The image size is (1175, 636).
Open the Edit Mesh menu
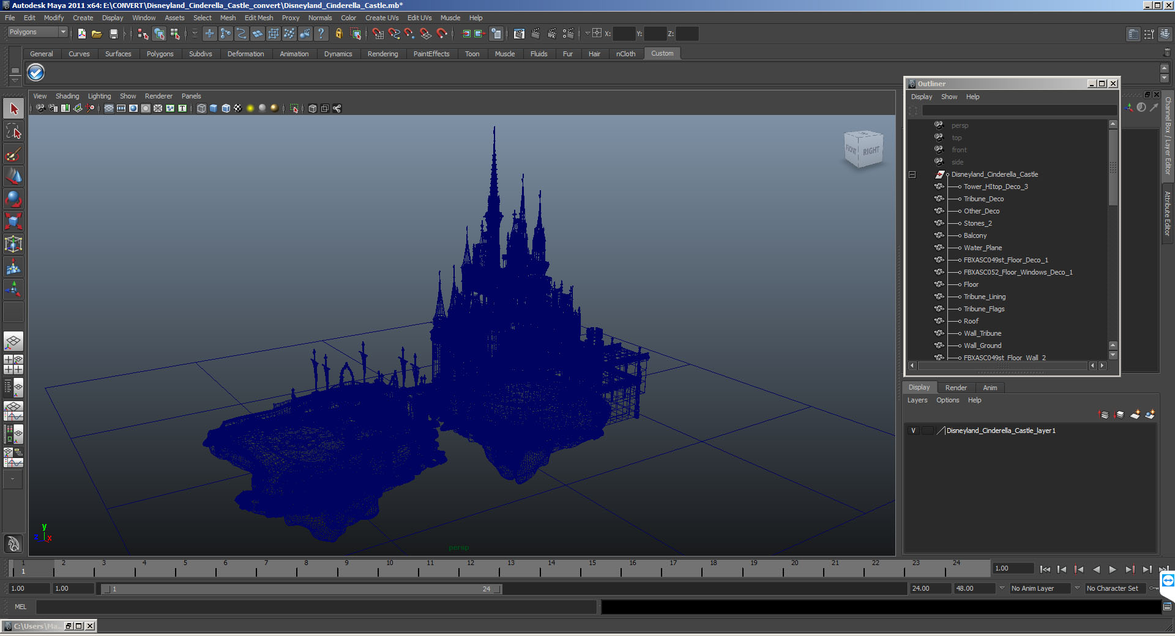pyautogui.click(x=259, y=18)
